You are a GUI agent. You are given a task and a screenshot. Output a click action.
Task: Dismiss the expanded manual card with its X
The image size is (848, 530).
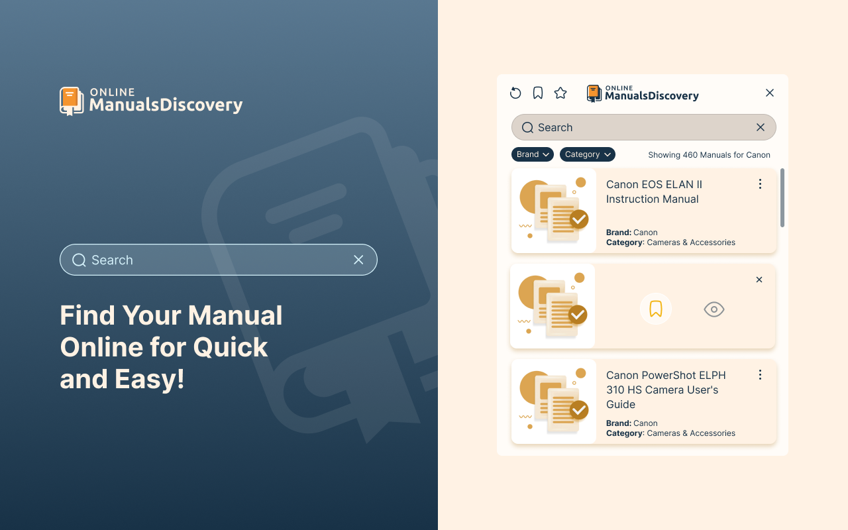click(759, 280)
